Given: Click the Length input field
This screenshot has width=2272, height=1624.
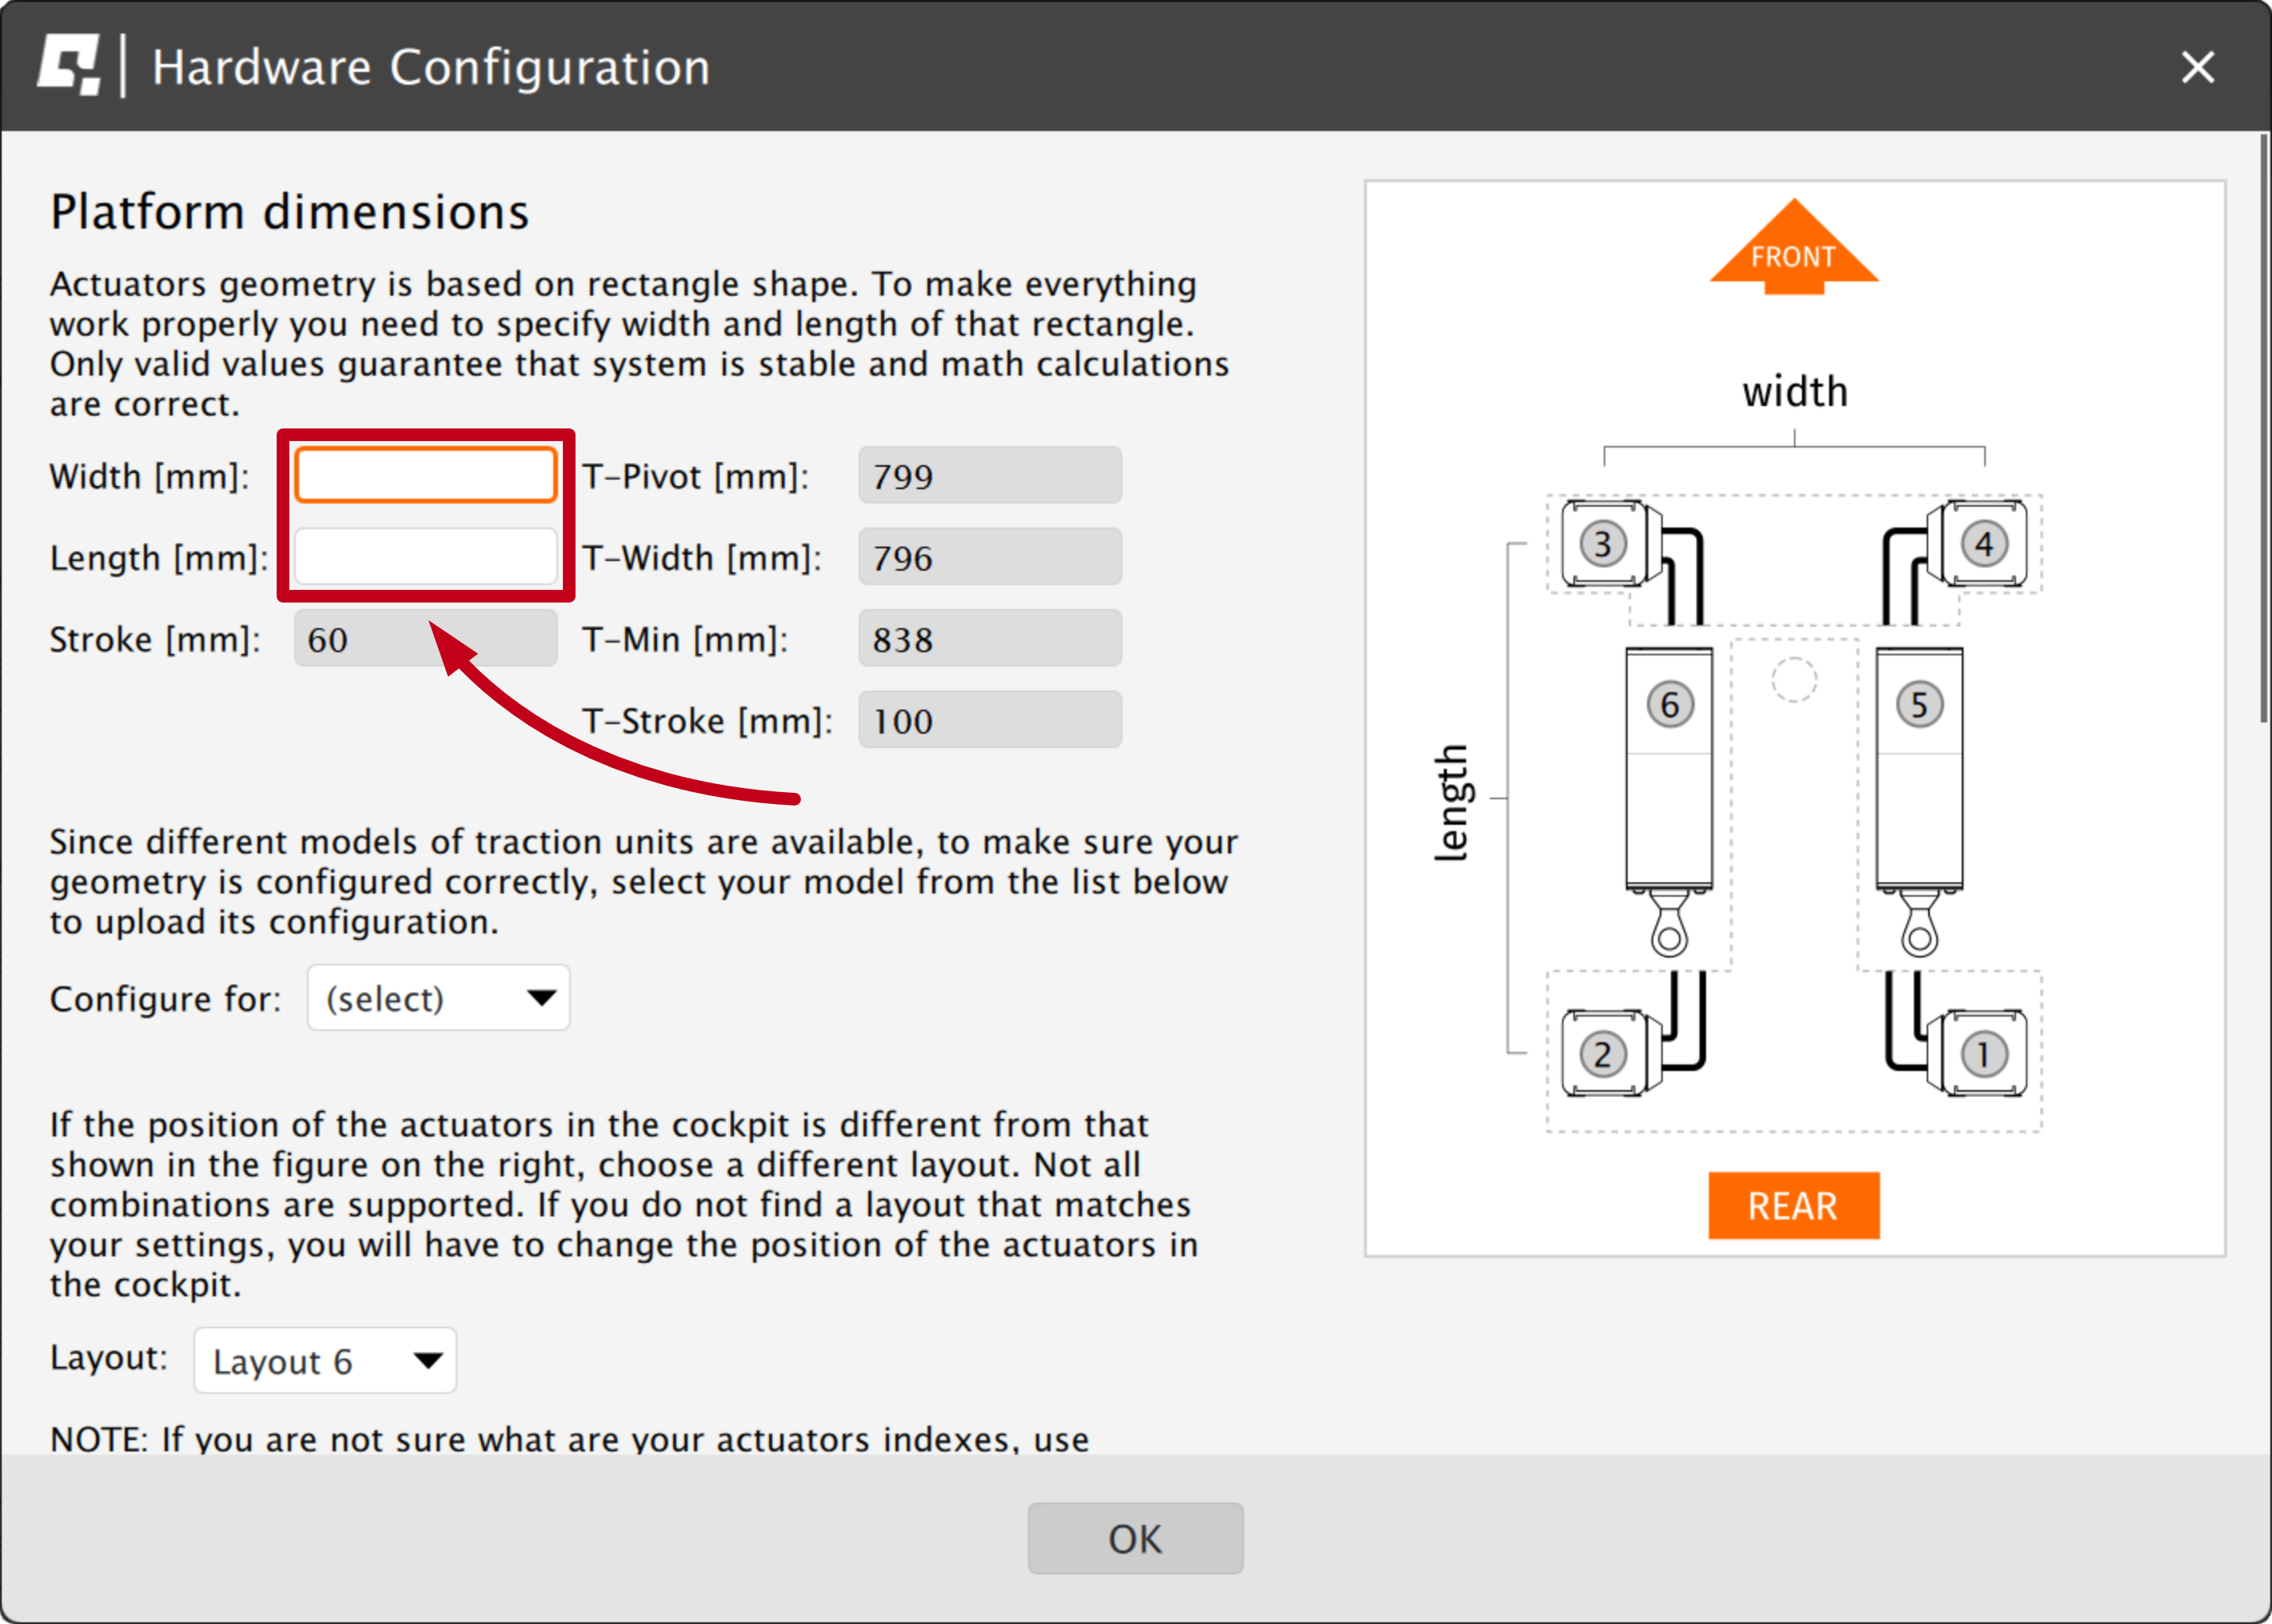Looking at the screenshot, I should coord(425,556).
